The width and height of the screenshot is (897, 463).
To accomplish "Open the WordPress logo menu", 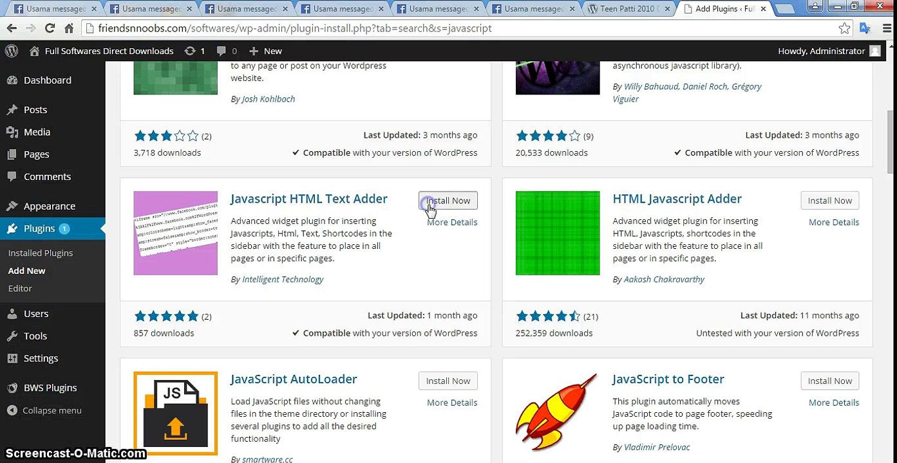I will [x=11, y=51].
